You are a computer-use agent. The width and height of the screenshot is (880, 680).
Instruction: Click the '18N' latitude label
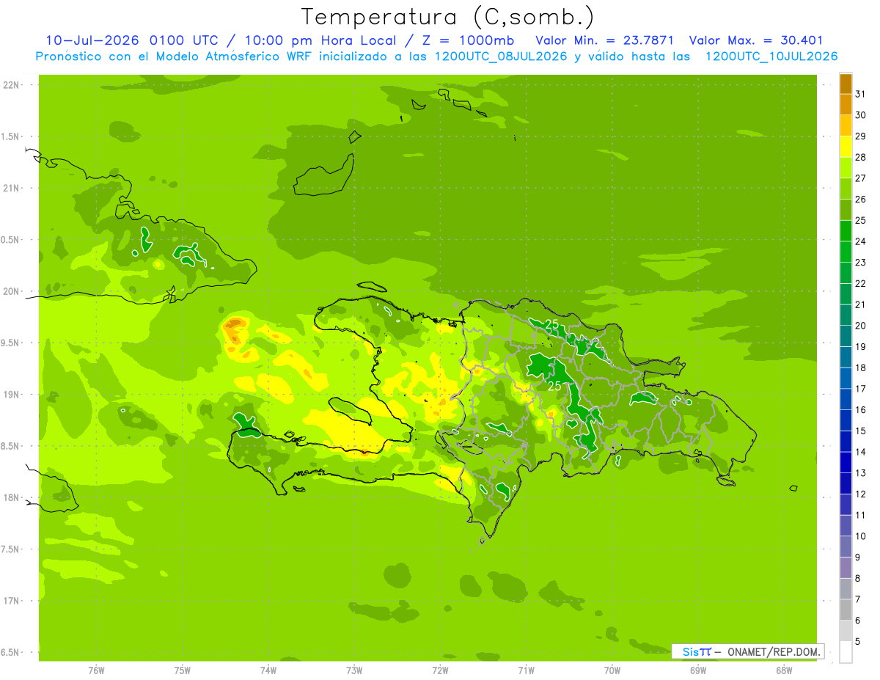(12, 497)
